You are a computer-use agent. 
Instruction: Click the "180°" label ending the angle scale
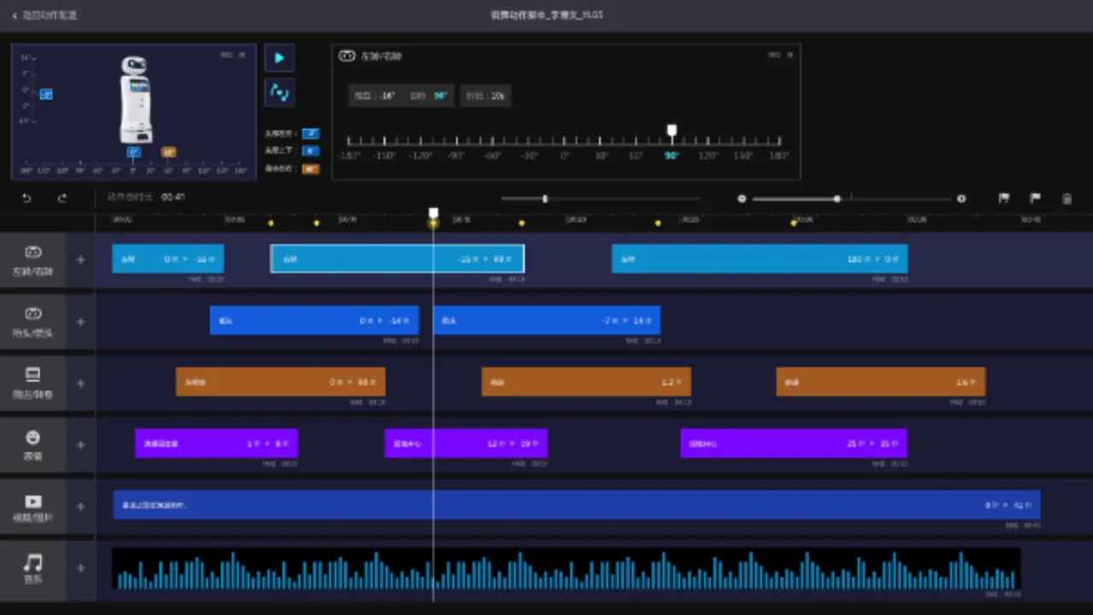(x=779, y=156)
